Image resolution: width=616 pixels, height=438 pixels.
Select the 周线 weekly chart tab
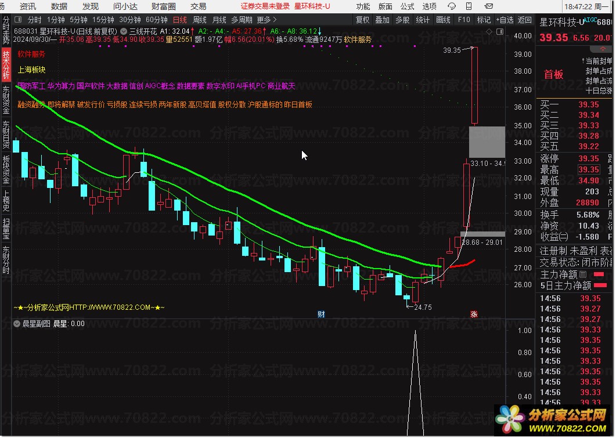click(x=200, y=20)
